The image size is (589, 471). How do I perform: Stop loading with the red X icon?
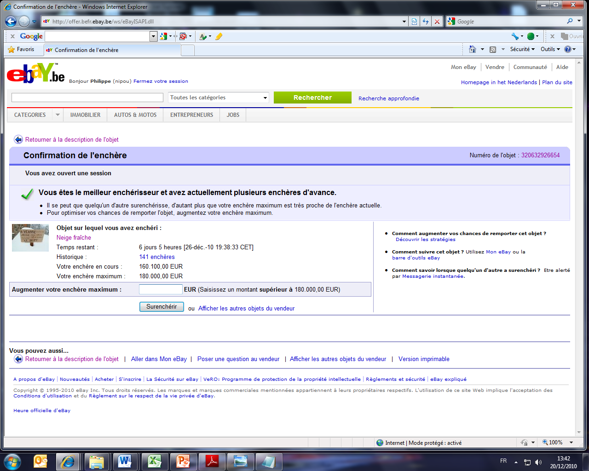(437, 22)
